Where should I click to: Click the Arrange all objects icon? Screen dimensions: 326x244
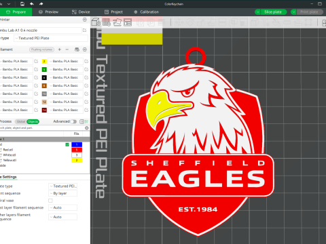coord(128,22)
